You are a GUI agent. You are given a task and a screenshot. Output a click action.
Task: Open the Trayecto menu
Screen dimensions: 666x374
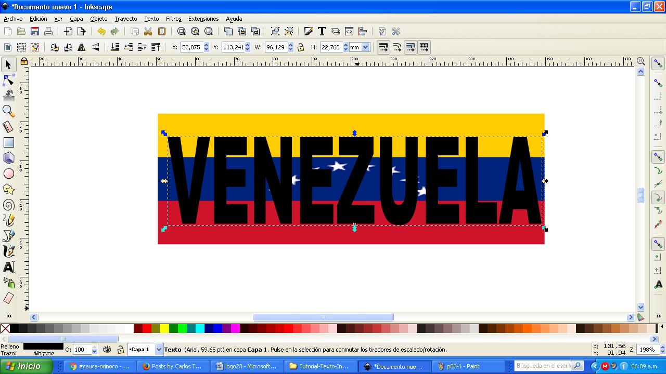pyautogui.click(x=126, y=19)
